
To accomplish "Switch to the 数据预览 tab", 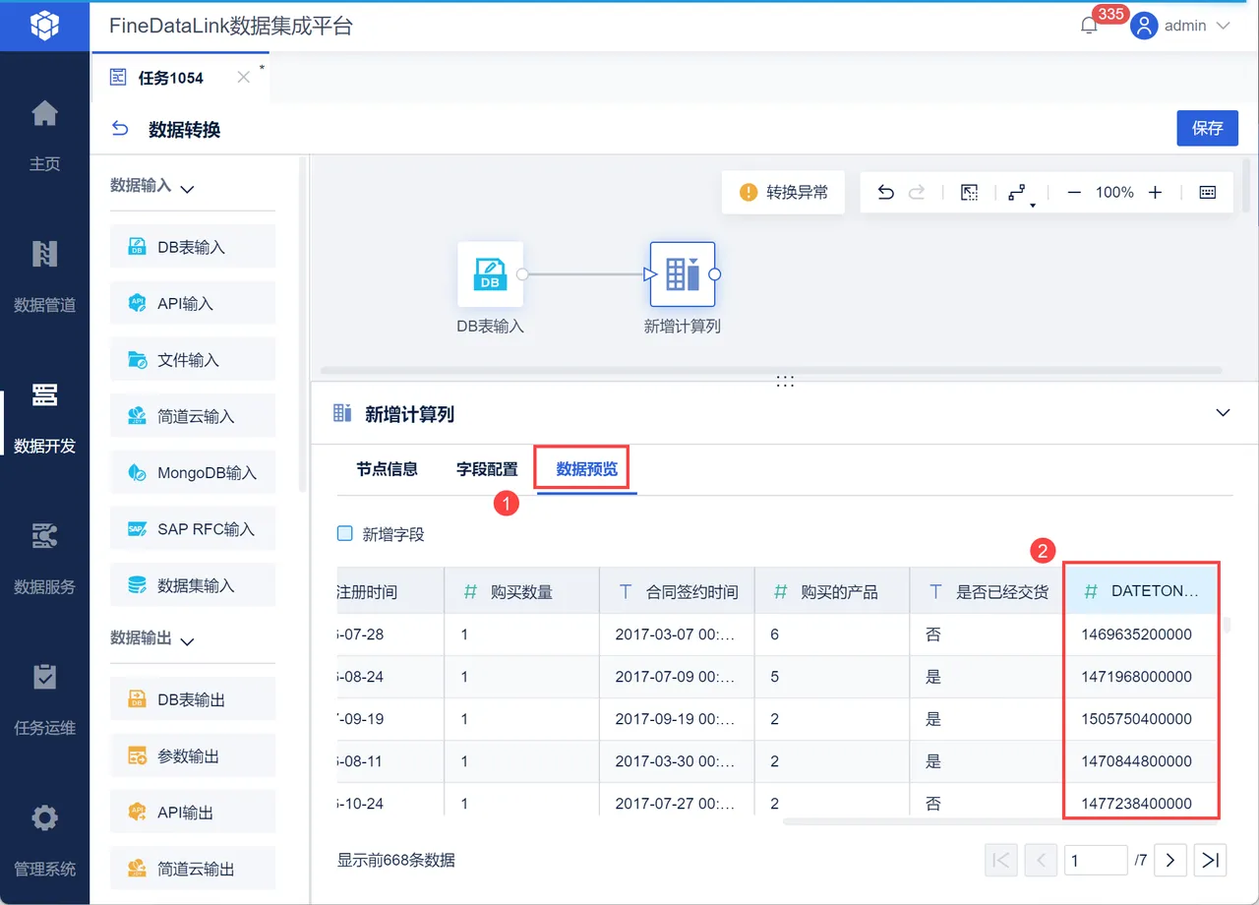I will 586,469.
